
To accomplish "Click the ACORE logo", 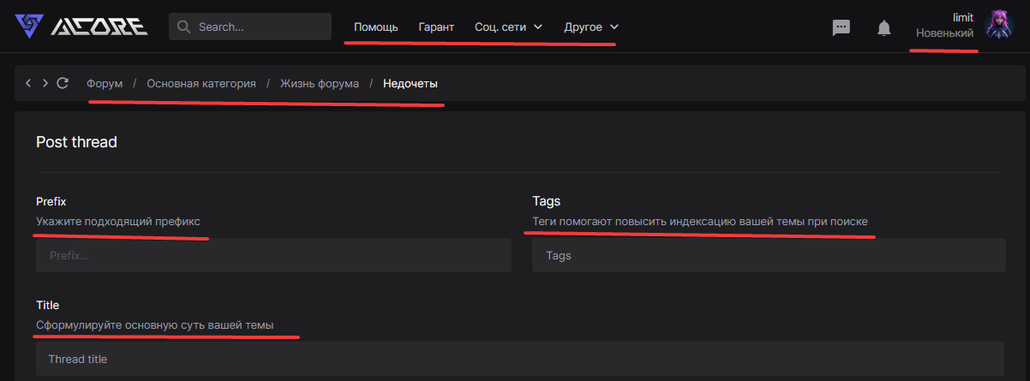I will pyautogui.click(x=81, y=27).
